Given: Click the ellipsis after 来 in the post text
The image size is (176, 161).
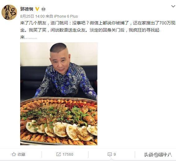Looking at the screenshot, I should tap(31, 38).
